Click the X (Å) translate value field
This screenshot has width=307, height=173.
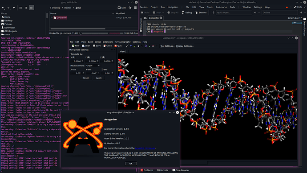77,61
